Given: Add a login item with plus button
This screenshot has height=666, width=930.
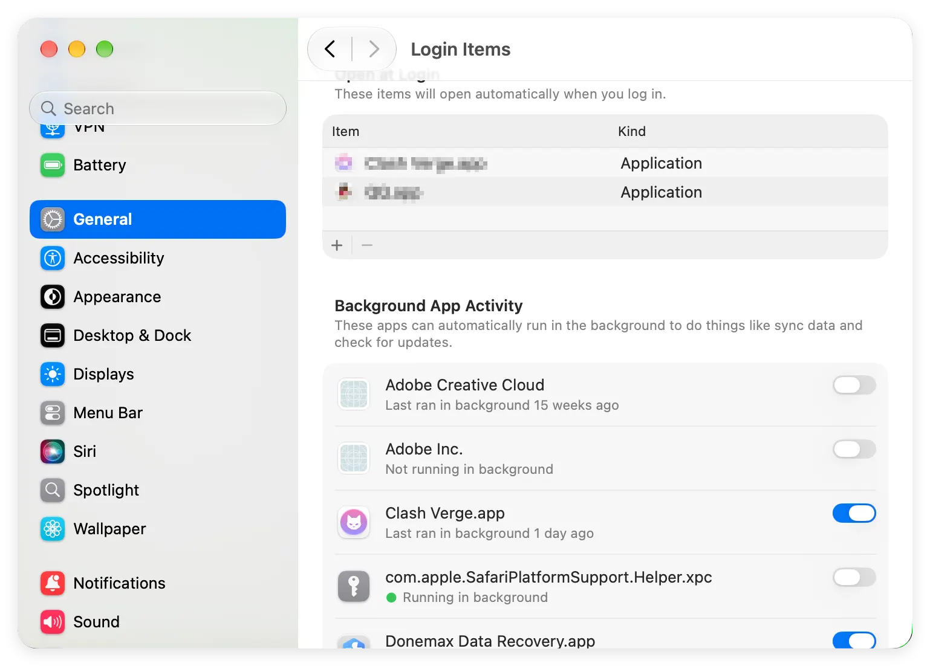Looking at the screenshot, I should [x=337, y=245].
